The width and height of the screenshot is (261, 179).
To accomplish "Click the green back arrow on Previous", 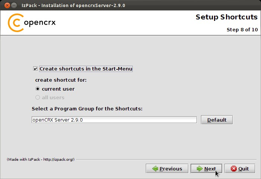I will (155, 169).
